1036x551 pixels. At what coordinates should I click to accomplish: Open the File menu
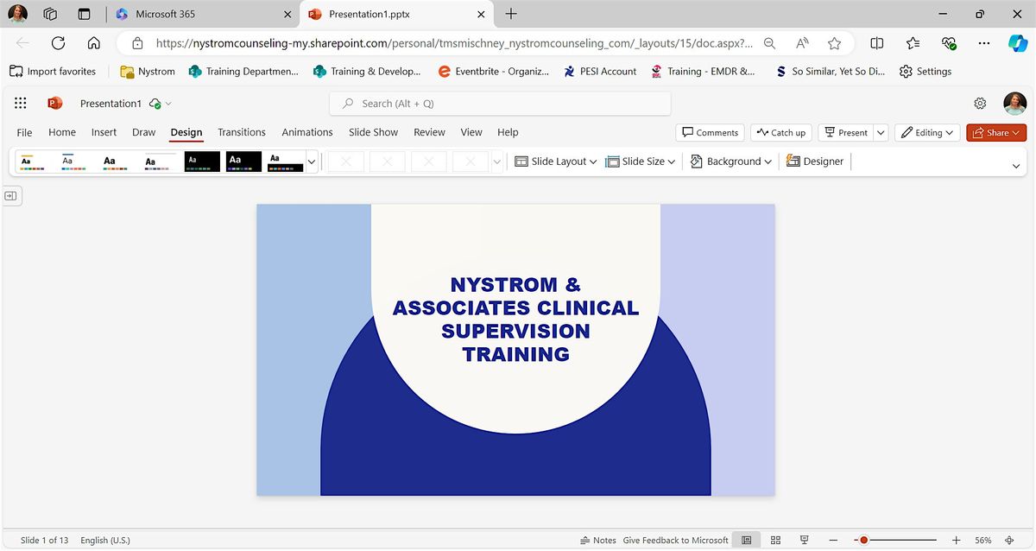tap(25, 132)
